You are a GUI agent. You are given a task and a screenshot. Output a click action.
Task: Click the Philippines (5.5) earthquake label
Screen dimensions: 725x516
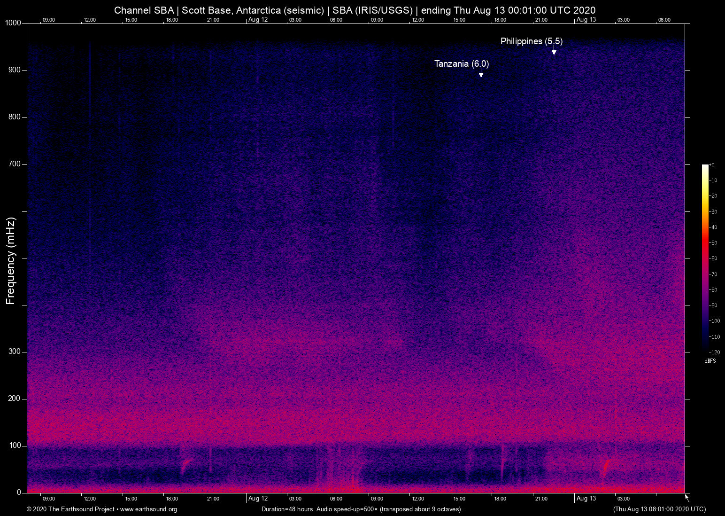click(x=531, y=41)
